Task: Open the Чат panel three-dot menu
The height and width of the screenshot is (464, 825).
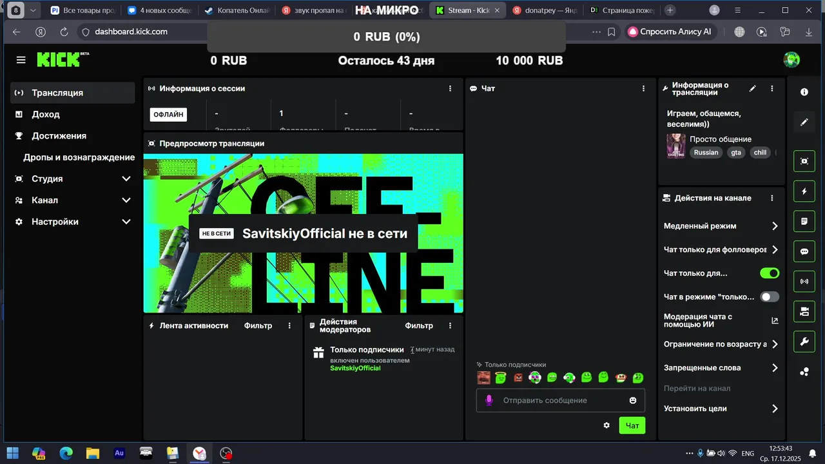Action: pos(643,88)
